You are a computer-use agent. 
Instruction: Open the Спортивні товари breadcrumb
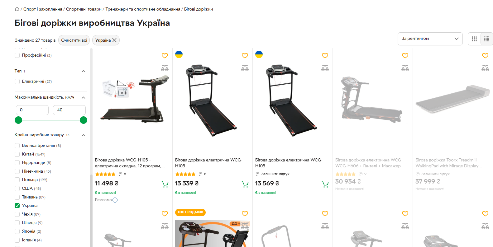click(84, 9)
